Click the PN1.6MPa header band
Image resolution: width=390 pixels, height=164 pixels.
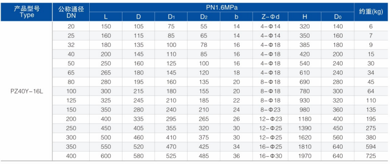pyautogui.click(x=222, y=7)
